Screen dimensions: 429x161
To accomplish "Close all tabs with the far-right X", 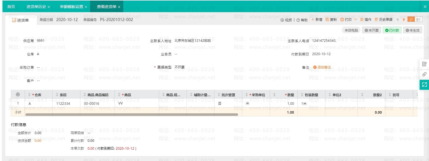I will [425, 7].
